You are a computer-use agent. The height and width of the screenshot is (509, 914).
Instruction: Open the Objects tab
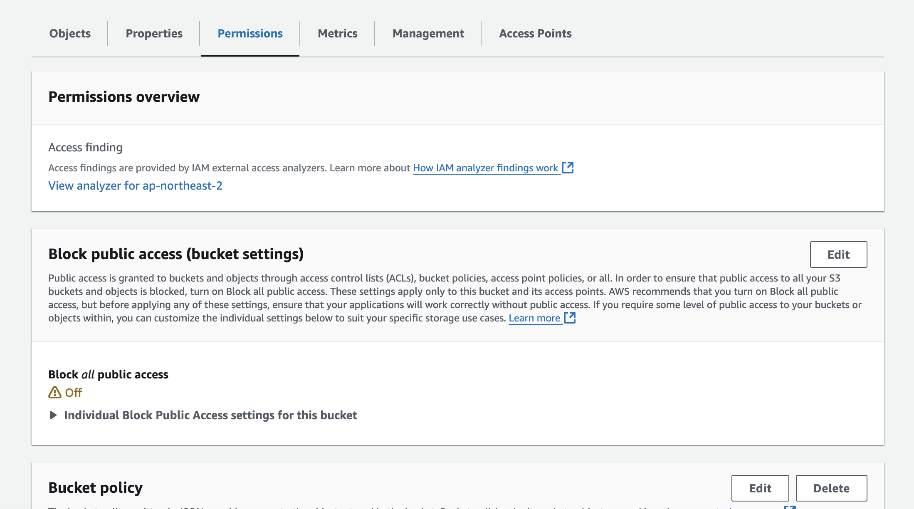[x=70, y=33]
